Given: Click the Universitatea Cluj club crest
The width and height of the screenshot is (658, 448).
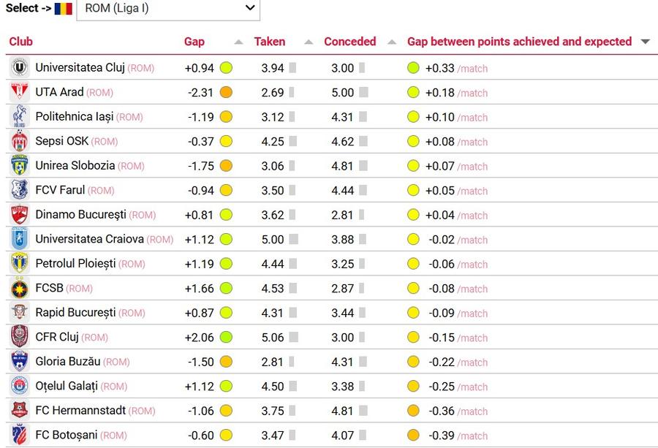Looking at the screenshot, I should click(19, 67).
